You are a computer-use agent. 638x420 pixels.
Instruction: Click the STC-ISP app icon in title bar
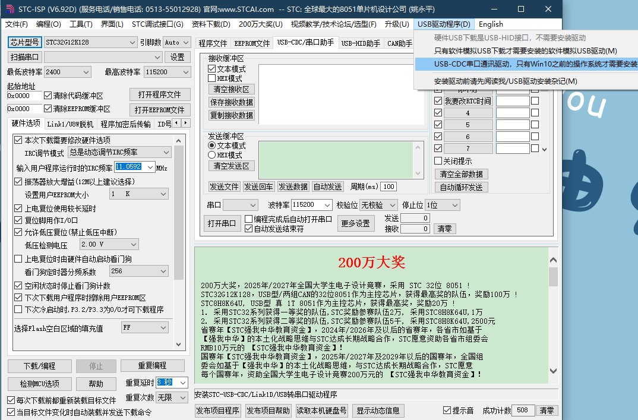point(10,9)
